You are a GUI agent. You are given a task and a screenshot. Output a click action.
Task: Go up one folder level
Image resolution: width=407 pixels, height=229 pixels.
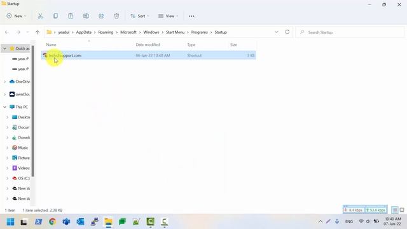pyautogui.click(x=38, y=32)
